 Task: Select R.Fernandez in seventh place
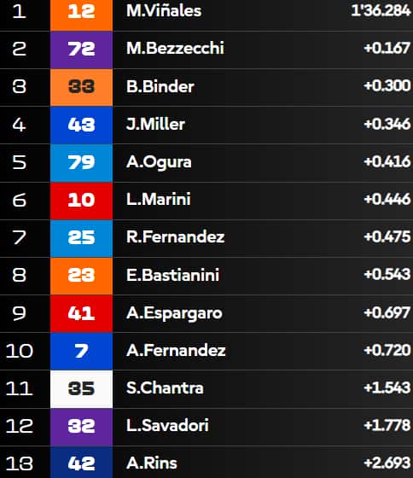(x=175, y=237)
